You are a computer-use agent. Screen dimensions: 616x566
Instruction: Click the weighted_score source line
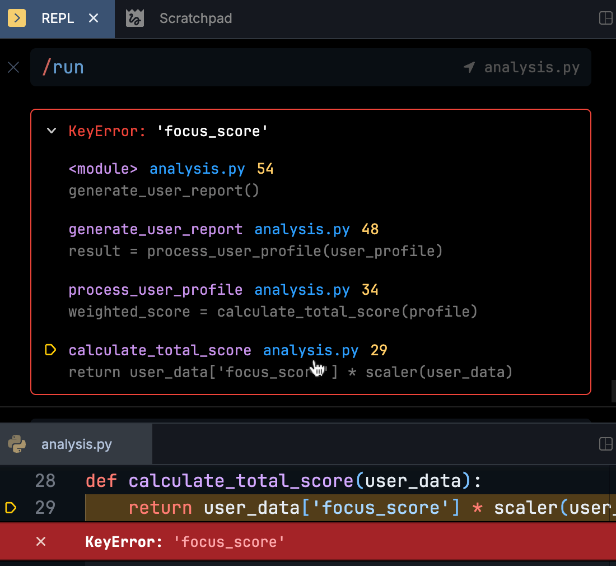[x=273, y=312]
